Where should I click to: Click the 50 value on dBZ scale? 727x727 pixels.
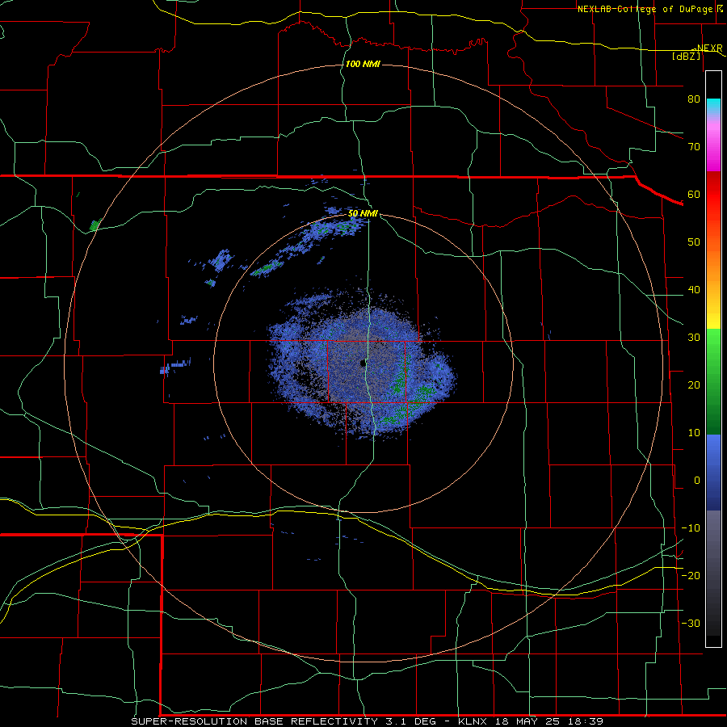pyautogui.click(x=694, y=242)
